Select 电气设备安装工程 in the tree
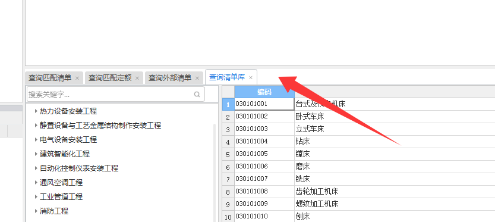Screen dimensions: 495x222 point(68,140)
